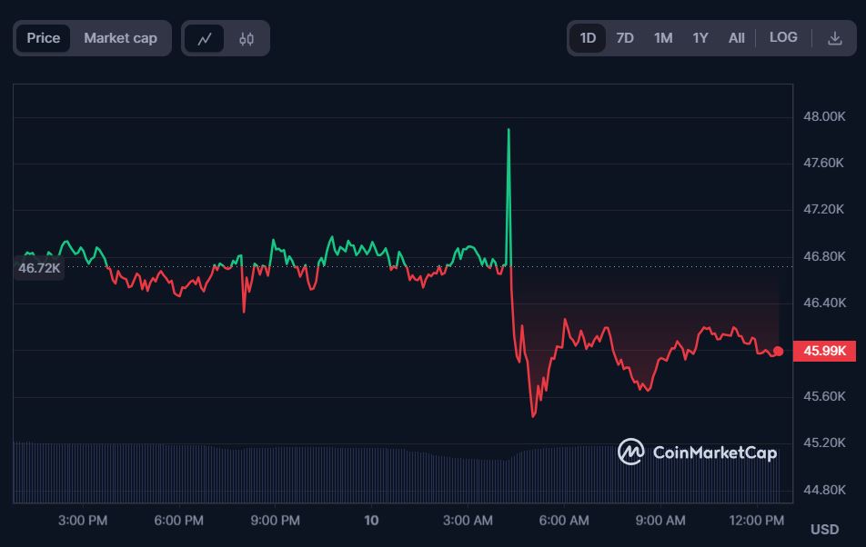Click the 46.72K reference price tag
This screenshot has width=866, height=547.
coord(37,267)
